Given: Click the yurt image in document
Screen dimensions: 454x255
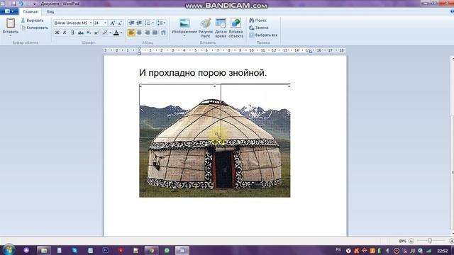Looking at the screenshot, I should click(x=214, y=141).
